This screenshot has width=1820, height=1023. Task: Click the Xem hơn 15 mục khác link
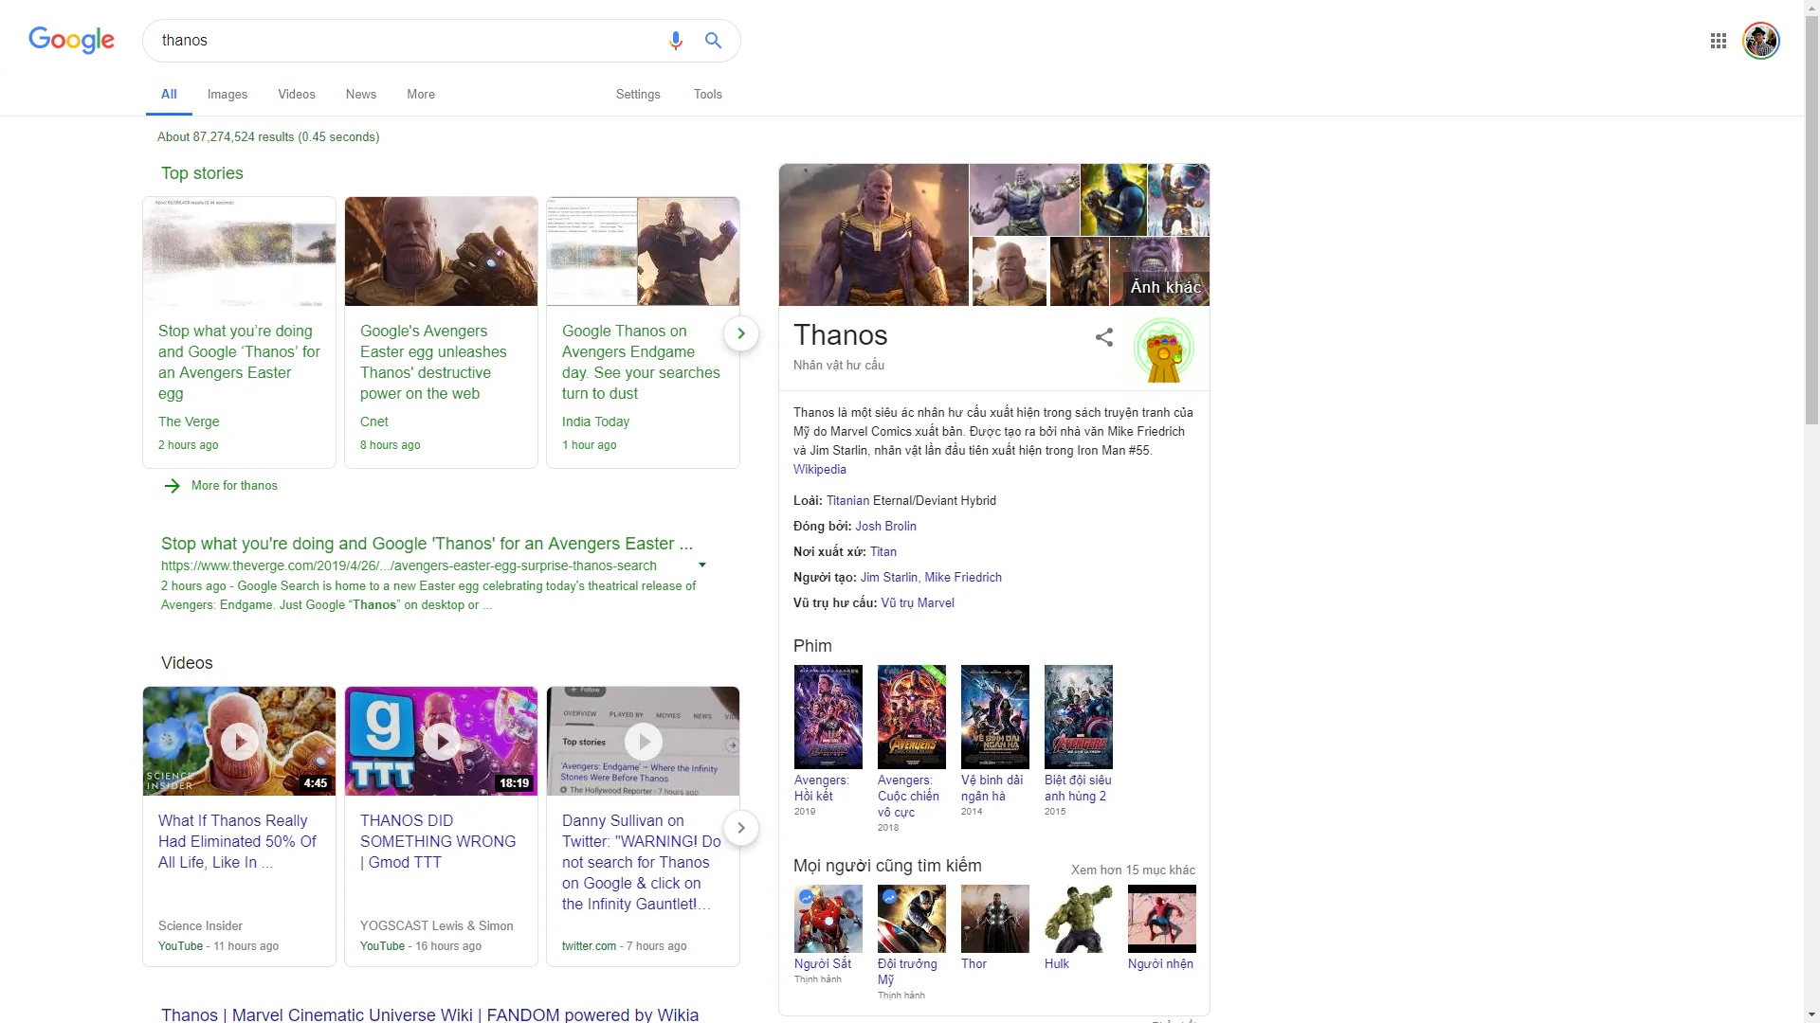pyautogui.click(x=1133, y=870)
